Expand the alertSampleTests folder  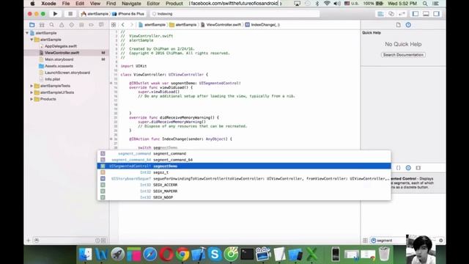click(32, 86)
